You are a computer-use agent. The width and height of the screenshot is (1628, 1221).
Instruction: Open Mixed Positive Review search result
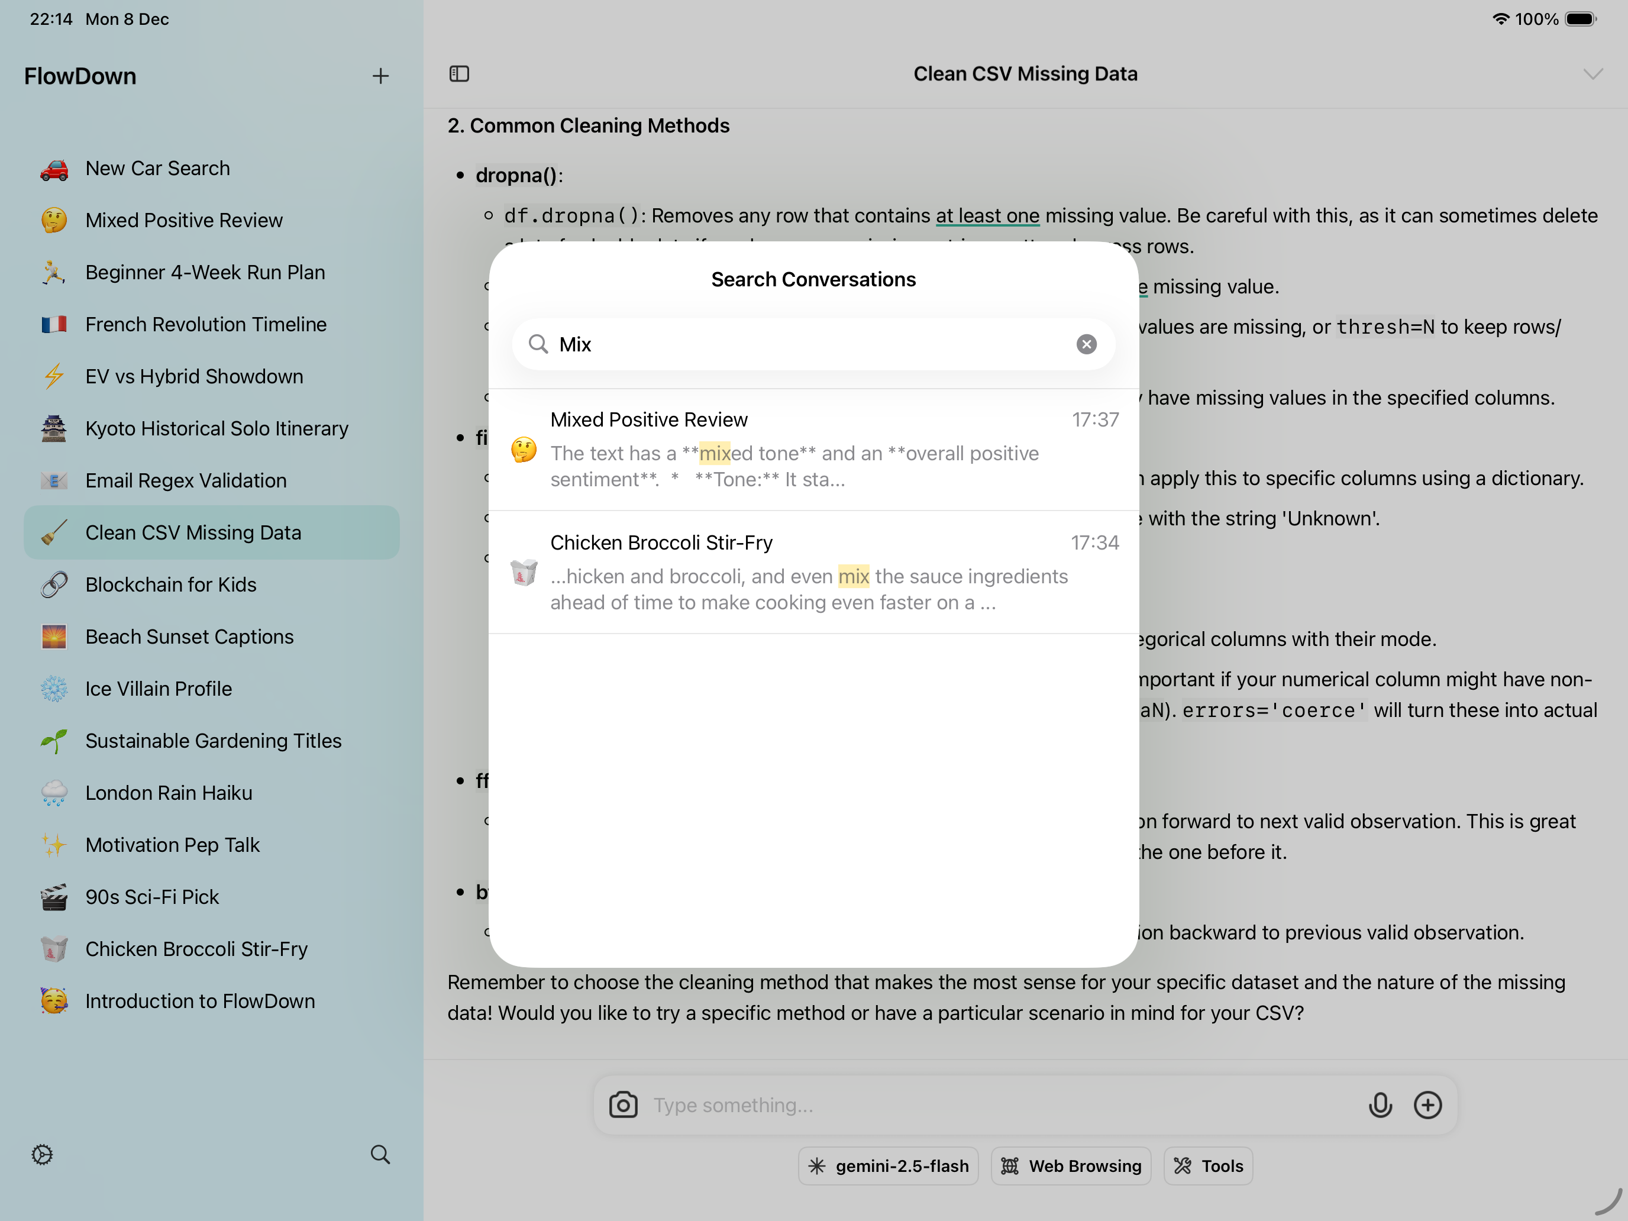[x=813, y=450]
